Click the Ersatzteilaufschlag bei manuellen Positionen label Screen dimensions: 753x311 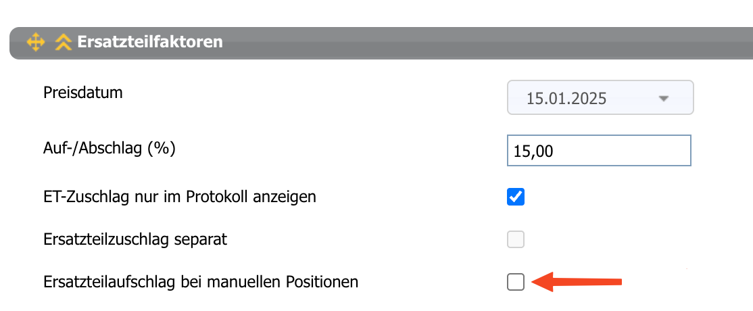pos(201,282)
